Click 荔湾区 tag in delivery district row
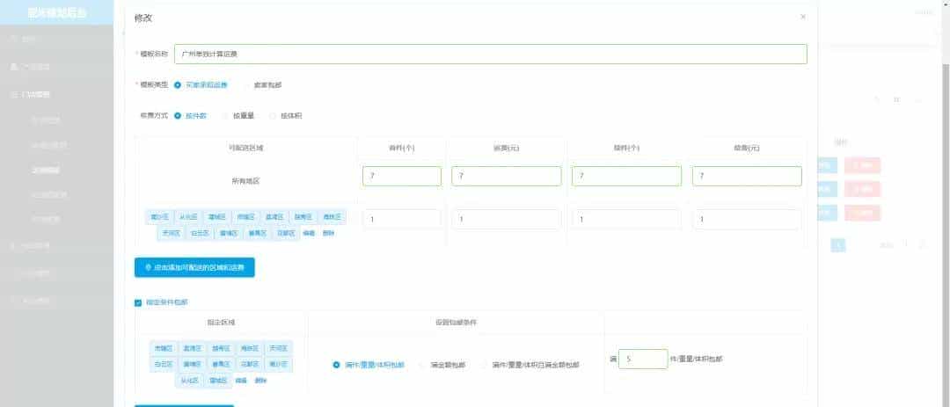Image resolution: width=950 pixels, height=407 pixels. pos(274,217)
